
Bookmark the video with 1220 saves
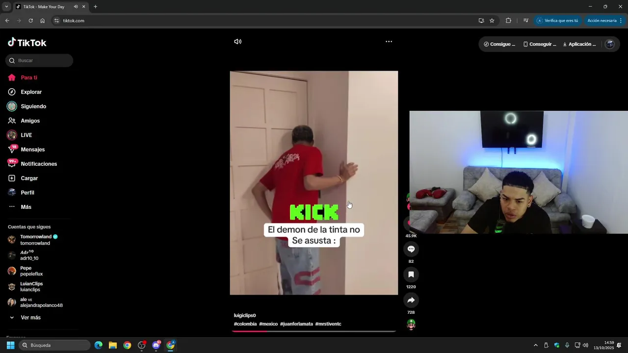411,275
